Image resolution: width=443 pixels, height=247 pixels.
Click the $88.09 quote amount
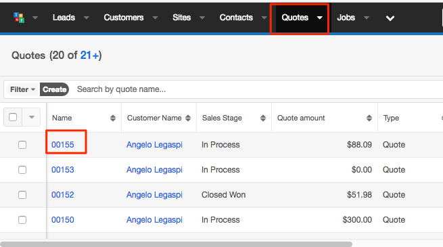[x=359, y=145]
